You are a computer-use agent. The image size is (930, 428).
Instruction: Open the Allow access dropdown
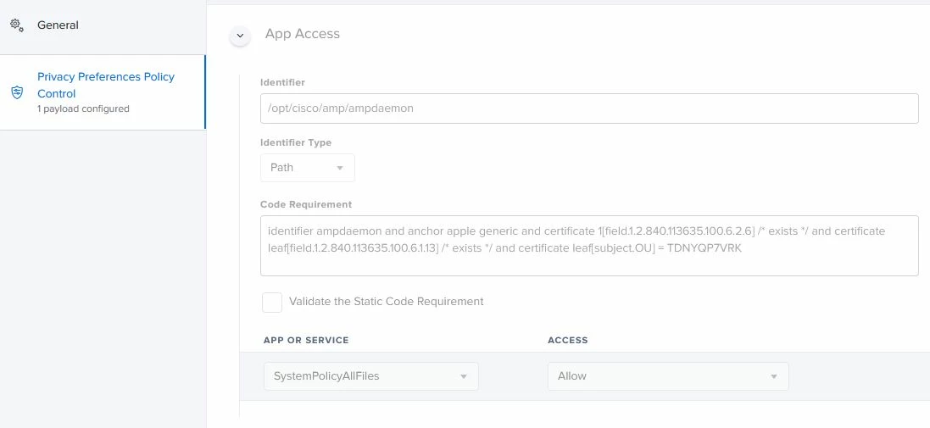tap(668, 375)
